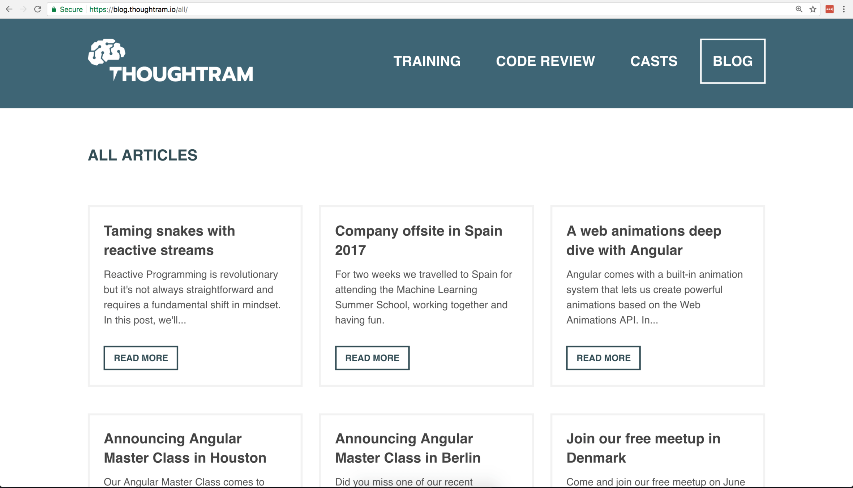
Task: Open Join our free meetup in Denmark
Action: pyautogui.click(x=643, y=448)
